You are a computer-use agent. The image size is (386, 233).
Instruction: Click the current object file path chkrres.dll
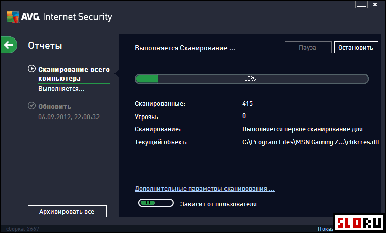311,142
